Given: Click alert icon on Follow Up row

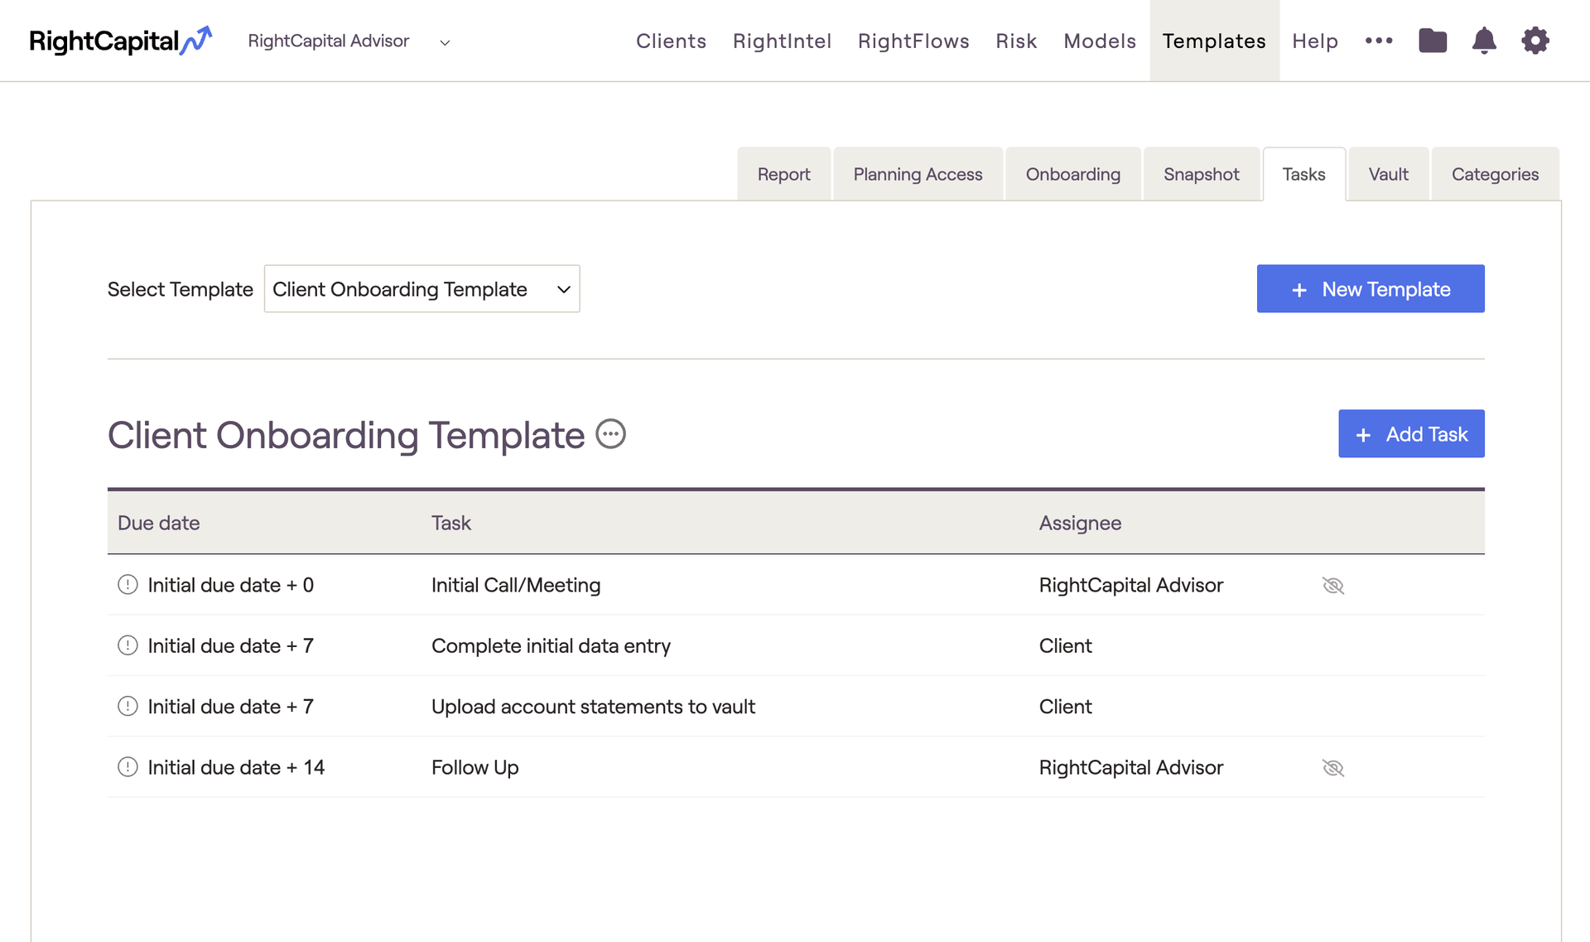Looking at the screenshot, I should (x=128, y=767).
